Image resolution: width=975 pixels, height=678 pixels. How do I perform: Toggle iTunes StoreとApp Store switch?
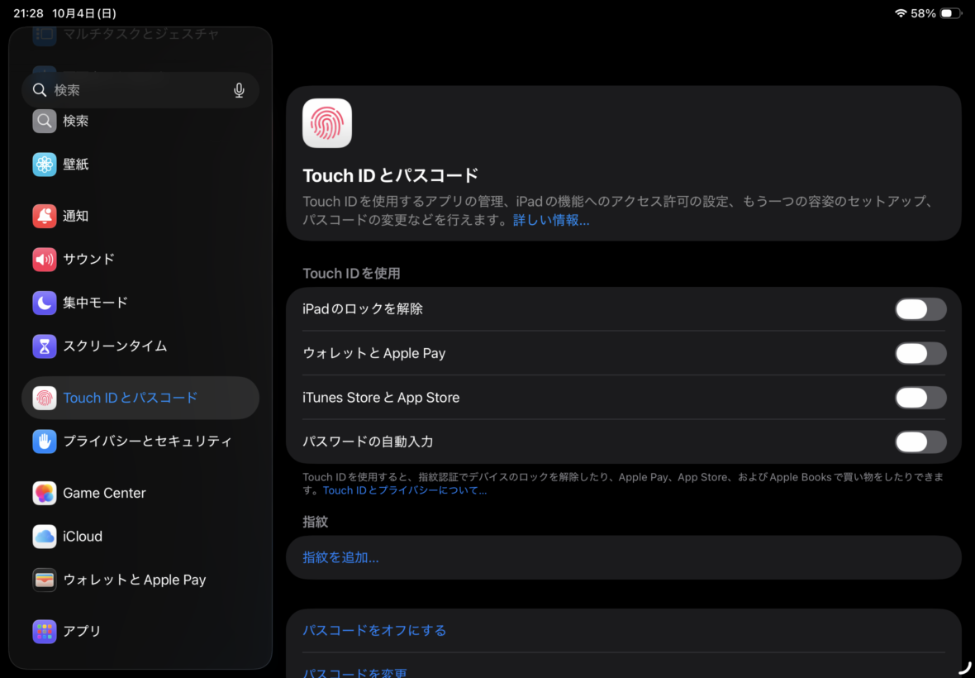coord(920,398)
